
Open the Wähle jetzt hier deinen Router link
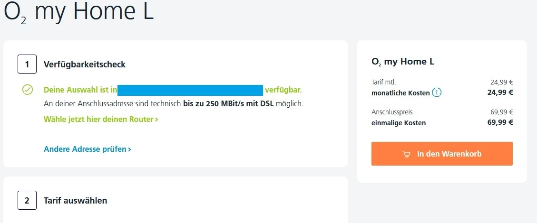tap(100, 119)
